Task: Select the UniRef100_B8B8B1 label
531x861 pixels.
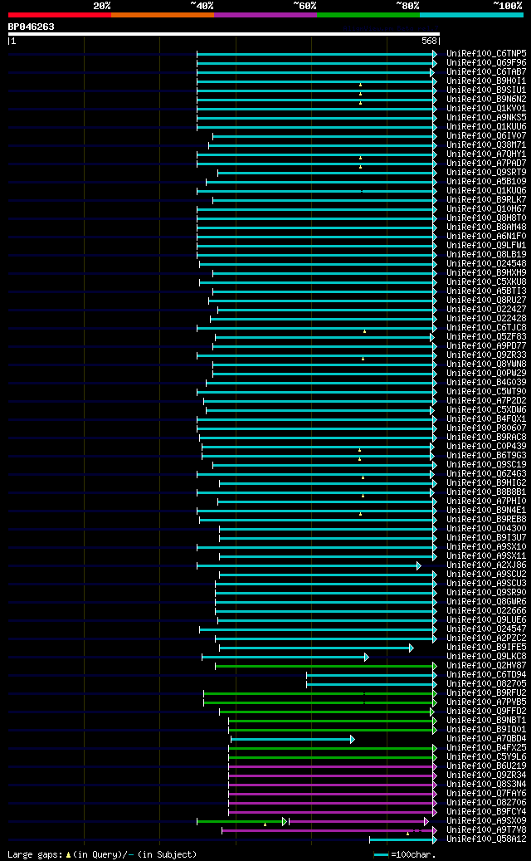Action: pos(486,492)
